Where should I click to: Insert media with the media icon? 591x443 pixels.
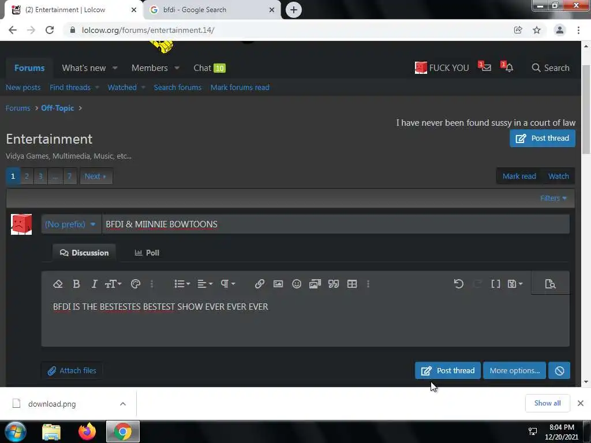315,284
